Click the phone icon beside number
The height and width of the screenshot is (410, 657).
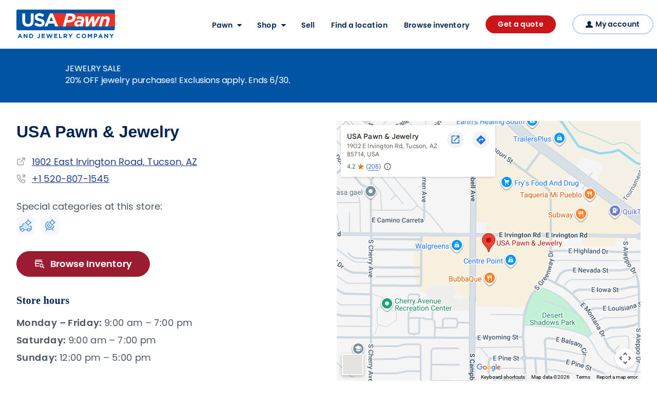click(x=21, y=179)
